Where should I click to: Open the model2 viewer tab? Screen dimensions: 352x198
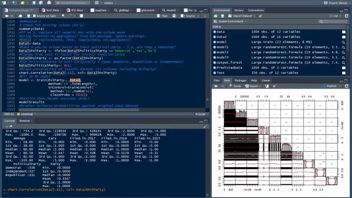pos(170,10)
